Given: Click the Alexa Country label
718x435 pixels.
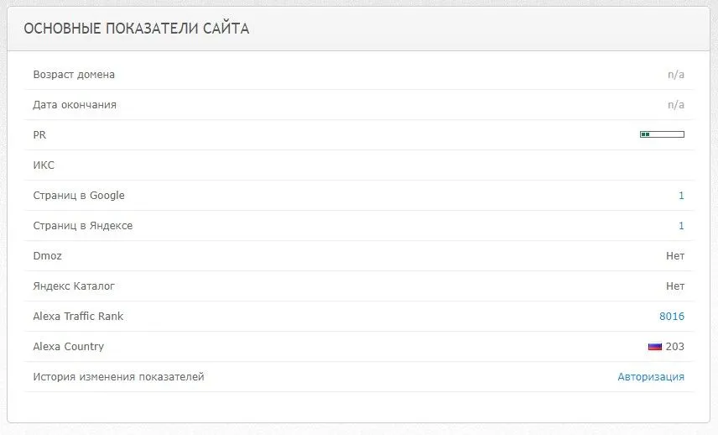Looking at the screenshot, I should pyautogui.click(x=68, y=347).
